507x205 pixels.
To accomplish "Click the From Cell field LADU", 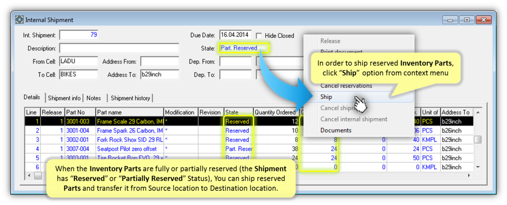I will (78, 61).
